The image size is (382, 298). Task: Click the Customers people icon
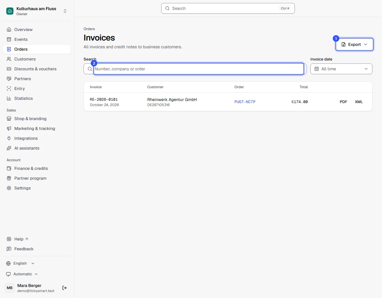[9, 59]
